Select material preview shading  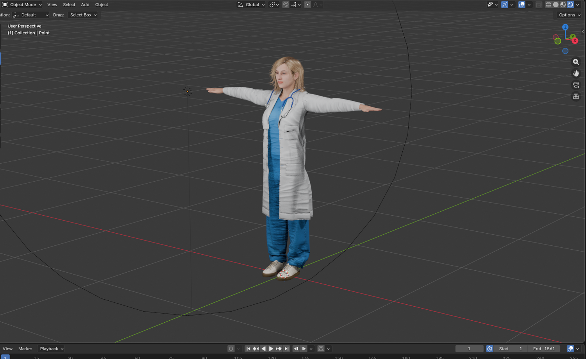563,5
